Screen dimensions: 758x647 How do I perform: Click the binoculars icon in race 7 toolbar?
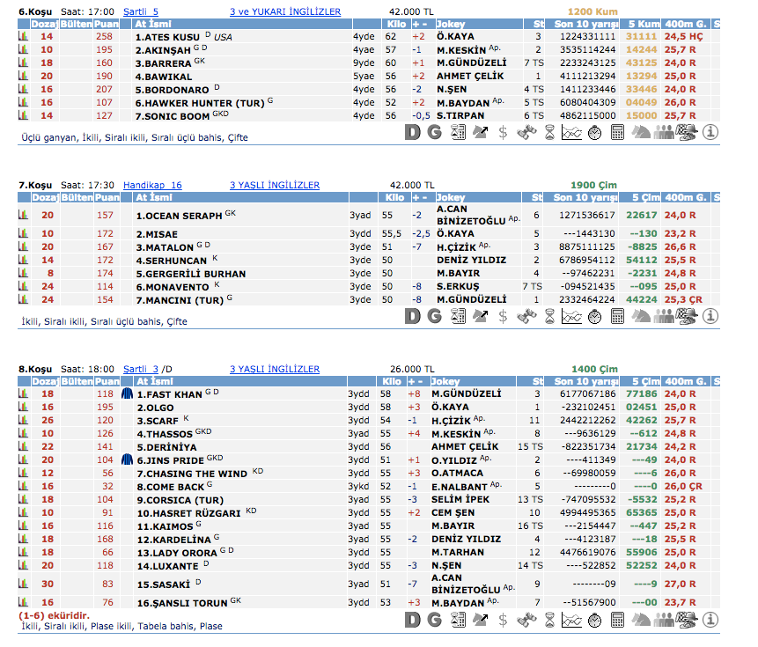click(x=526, y=315)
